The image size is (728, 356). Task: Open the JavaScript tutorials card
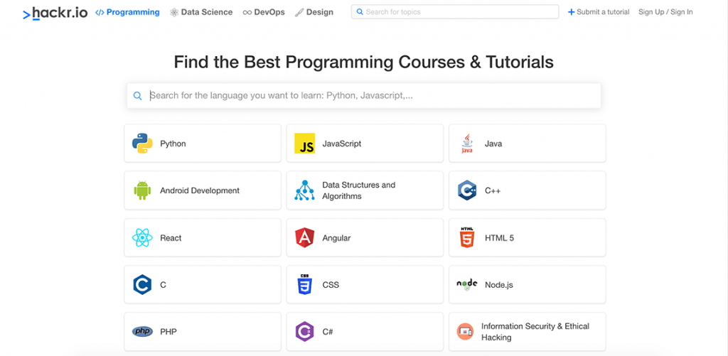[365, 144]
